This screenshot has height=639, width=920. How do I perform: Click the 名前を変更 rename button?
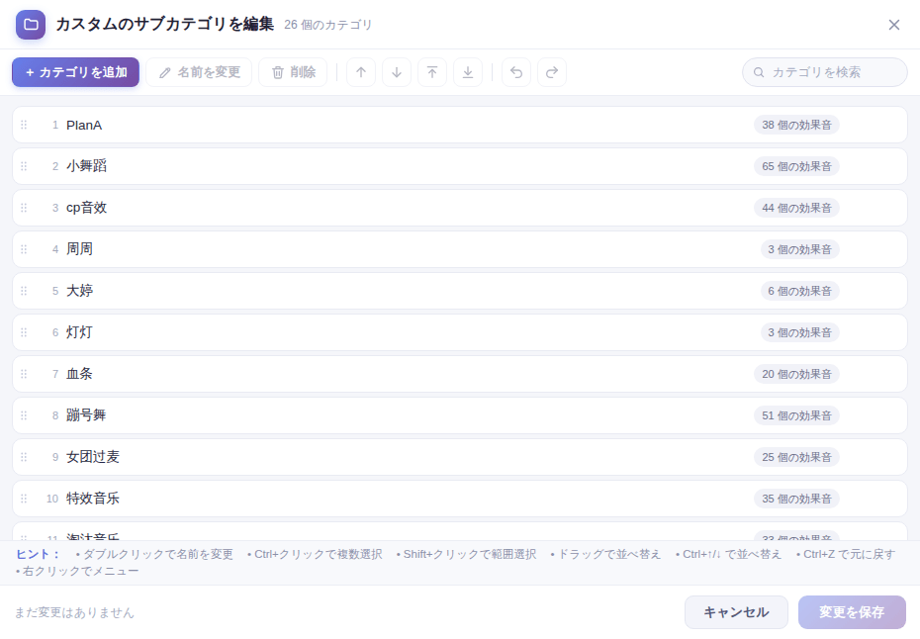[199, 72]
